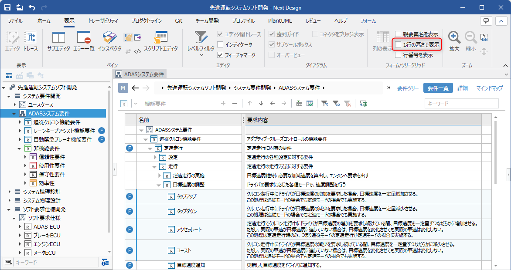Collapse the 定速走行 row in the grid
Viewport: 511px width, 270px height.
pyautogui.click(x=150, y=148)
